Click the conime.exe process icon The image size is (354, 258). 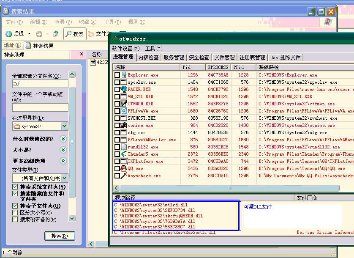point(124,125)
